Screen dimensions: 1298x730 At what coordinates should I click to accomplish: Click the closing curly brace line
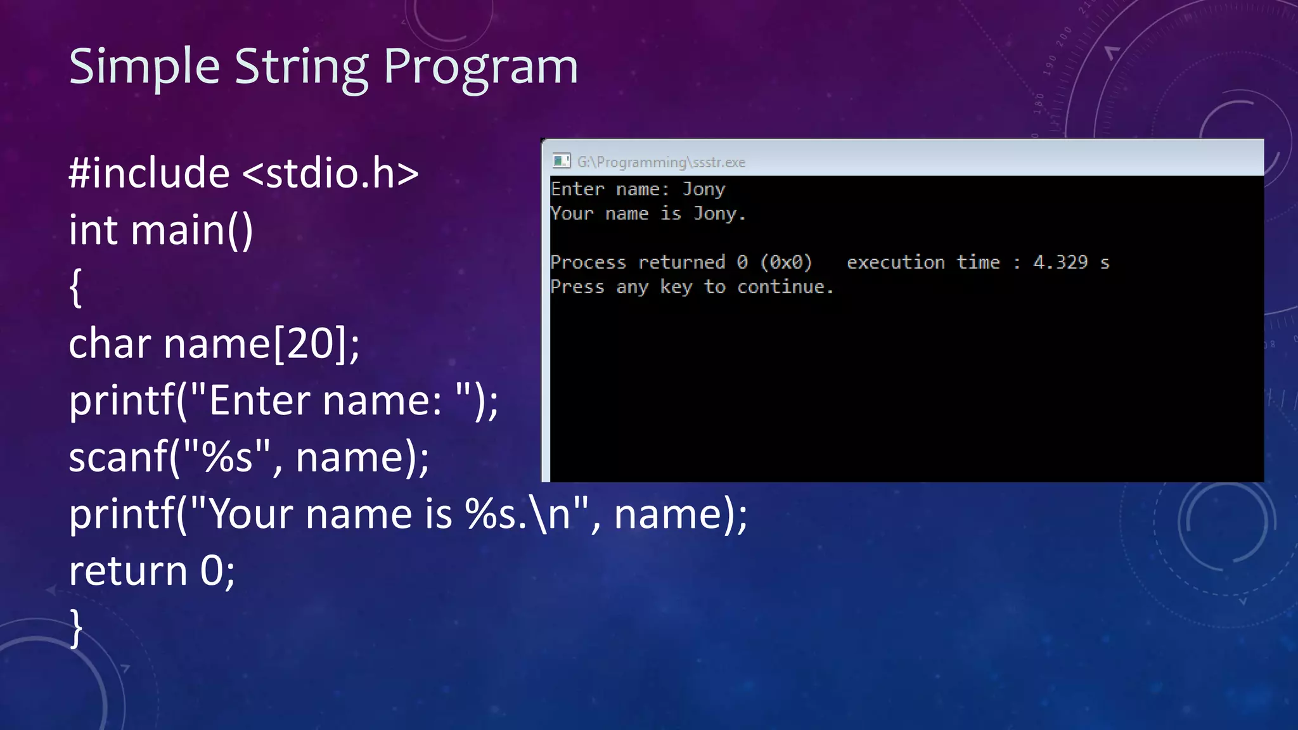coord(76,628)
